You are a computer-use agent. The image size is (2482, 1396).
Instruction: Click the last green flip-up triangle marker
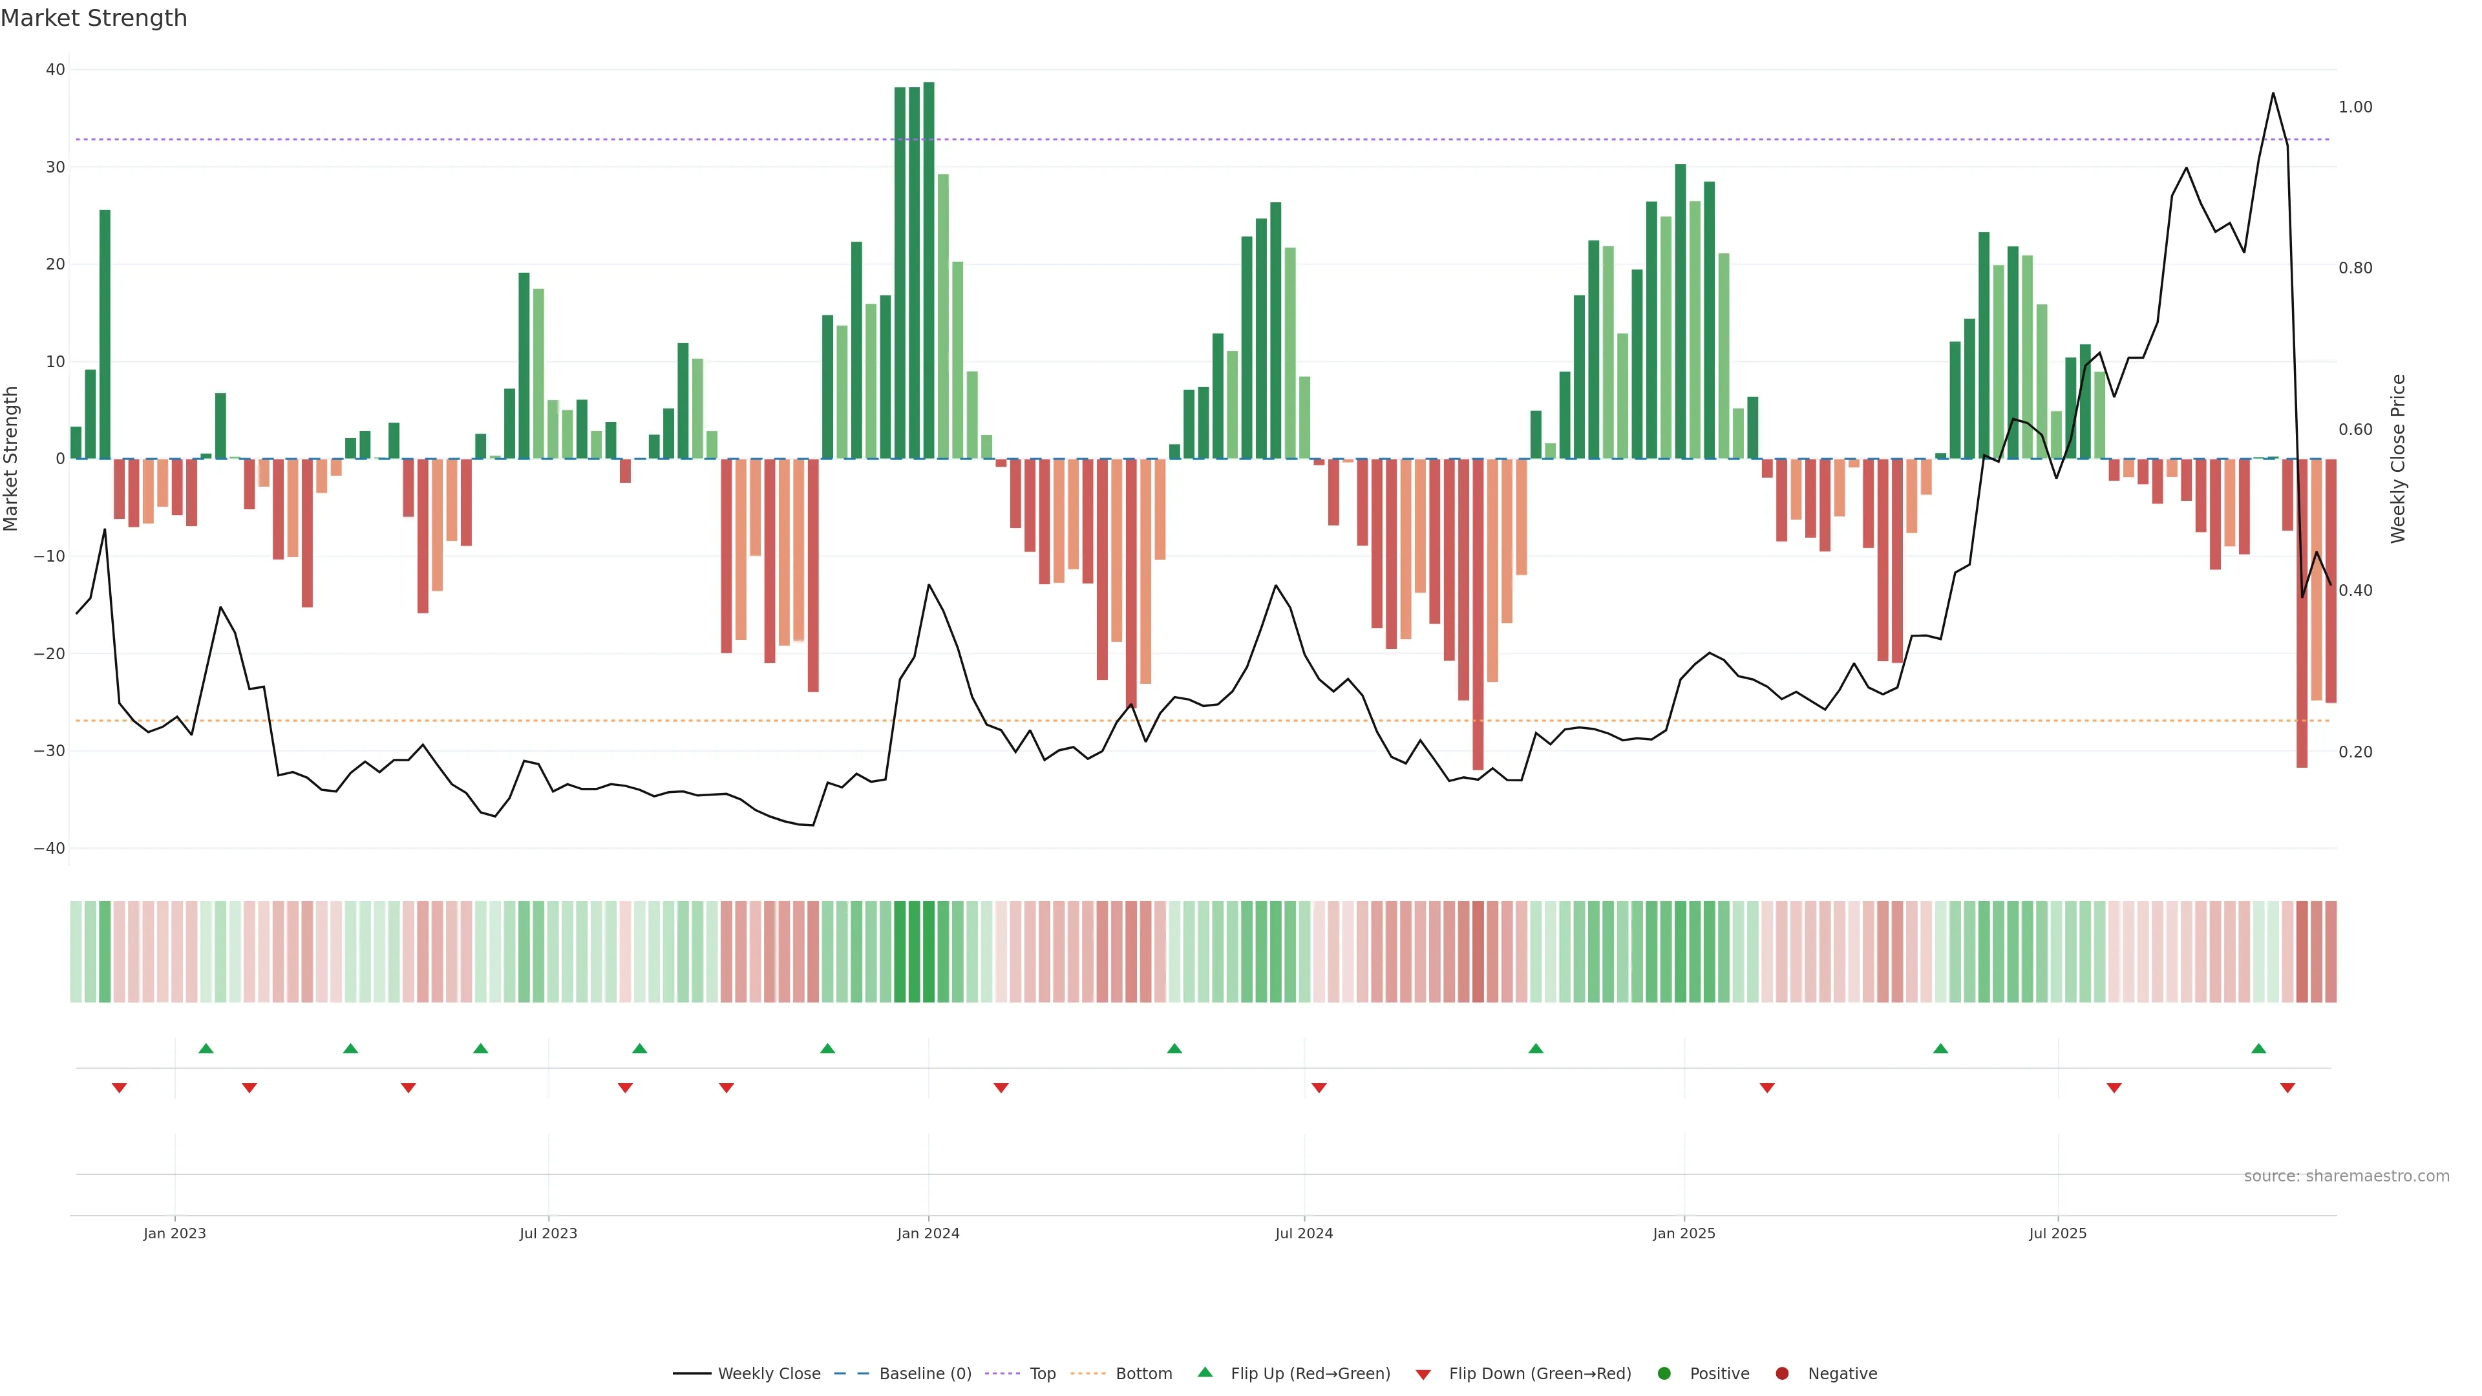click(2258, 1048)
